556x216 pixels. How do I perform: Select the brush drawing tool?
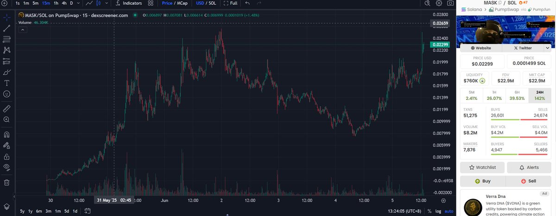click(6, 72)
